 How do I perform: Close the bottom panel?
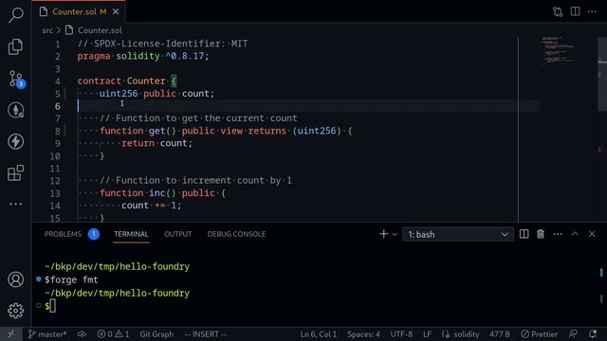point(592,234)
